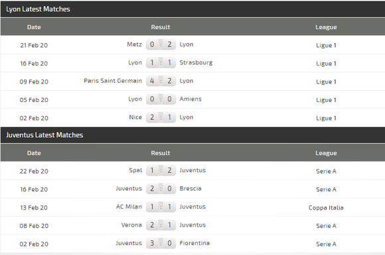The height and width of the screenshot is (255, 385).
Task: Open the Coppa Italia league link
Action: pos(326,208)
